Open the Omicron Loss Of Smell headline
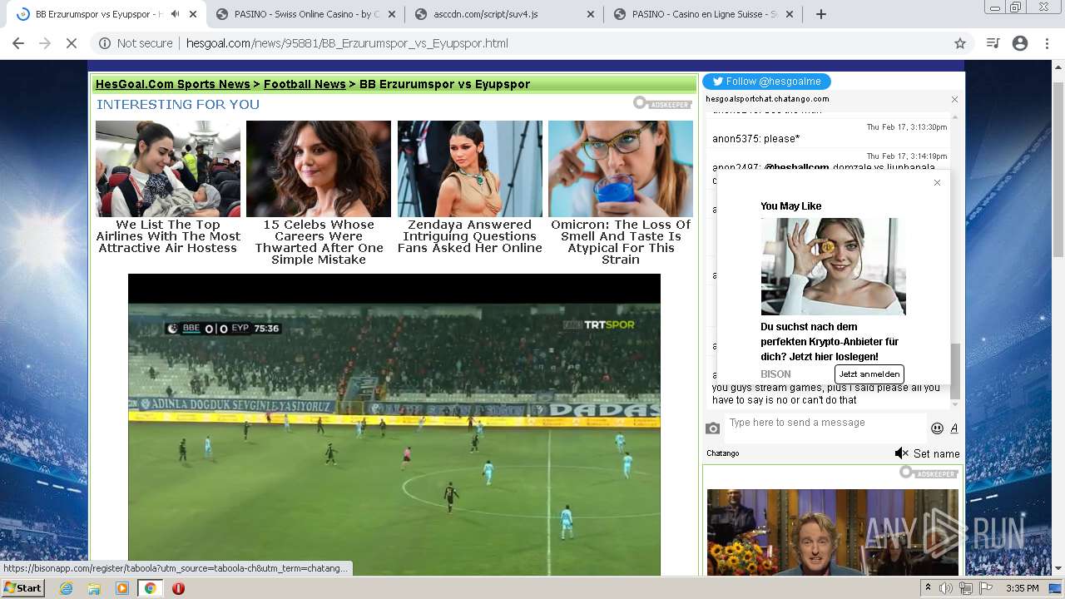This screenshot has height=599, width=1065. [x=621, y=242]
